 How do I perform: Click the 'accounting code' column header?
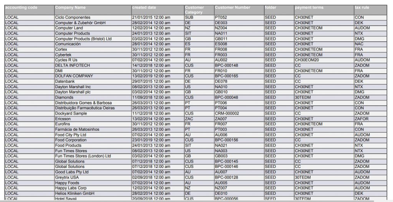pos(30,10)
